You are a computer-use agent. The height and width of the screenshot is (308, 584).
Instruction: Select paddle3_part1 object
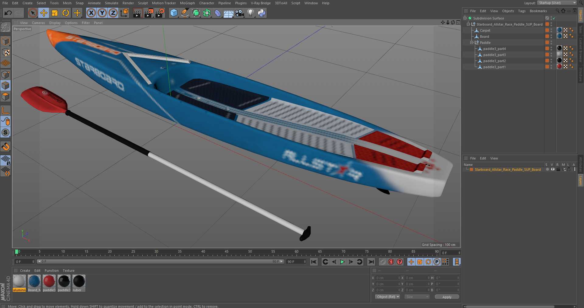pyautogui.click(x=494, y=67)
